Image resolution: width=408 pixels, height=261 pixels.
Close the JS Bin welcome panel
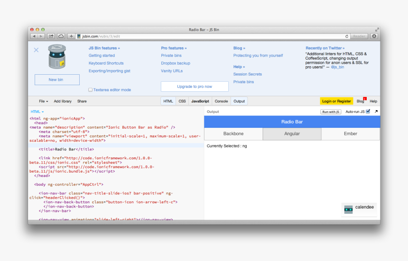click(x=36, y=50)
